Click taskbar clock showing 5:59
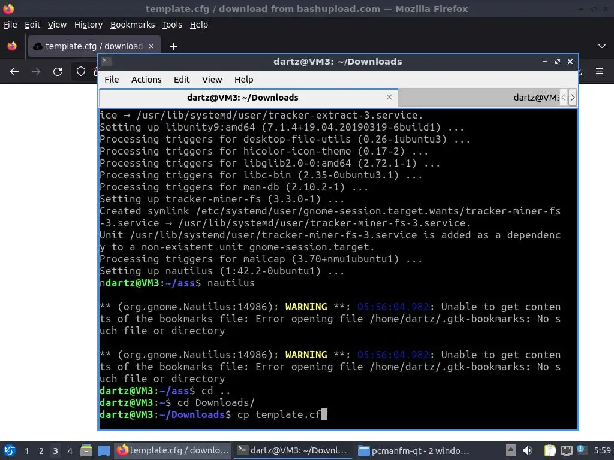The image size is (614, 460). coord(602,450)
